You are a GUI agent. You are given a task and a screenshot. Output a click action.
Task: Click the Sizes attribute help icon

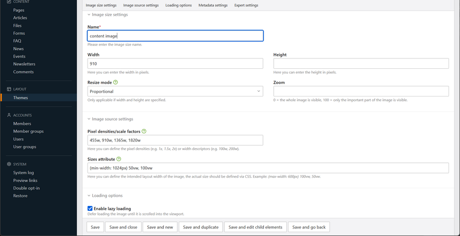coord(119,159)
